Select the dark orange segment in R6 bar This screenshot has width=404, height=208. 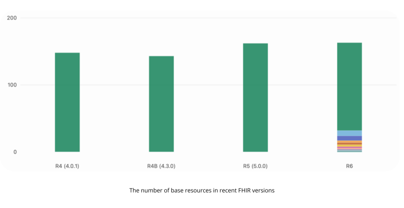tap(350, 144)
